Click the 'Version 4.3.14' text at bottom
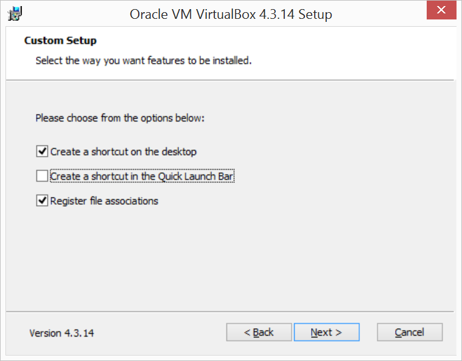462x361 pixels. 61,333
